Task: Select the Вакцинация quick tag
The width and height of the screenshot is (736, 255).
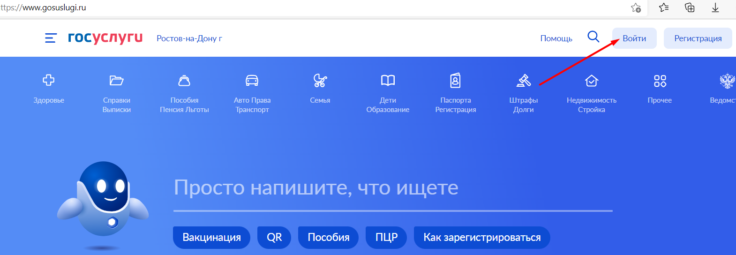Action: point(211,238)
